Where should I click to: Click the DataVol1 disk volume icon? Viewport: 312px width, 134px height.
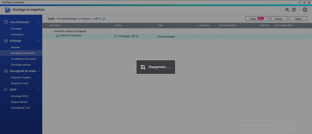tap(57, 36)
